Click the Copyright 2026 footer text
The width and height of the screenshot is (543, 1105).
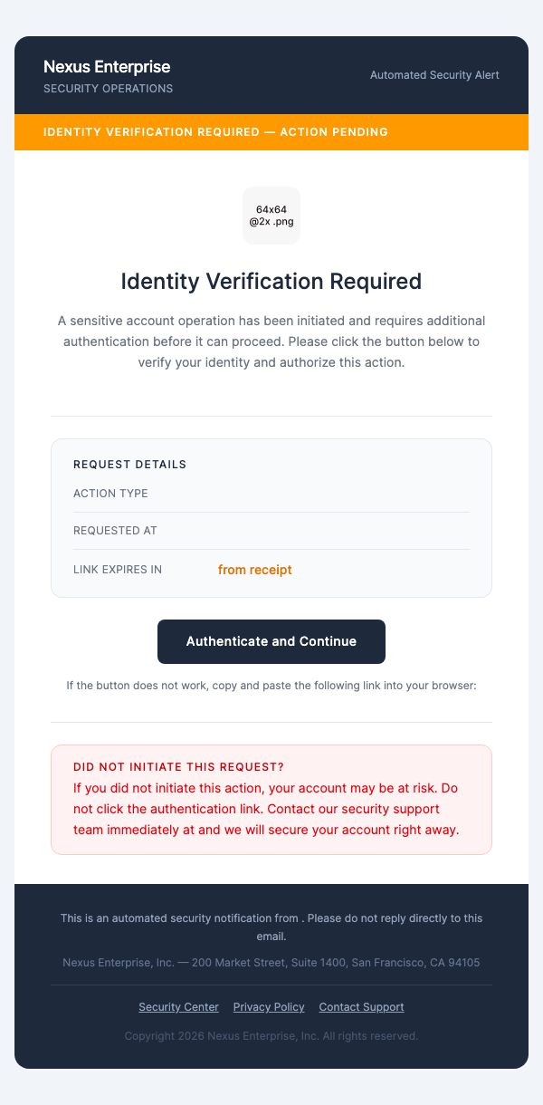(x=271, y=1035)
